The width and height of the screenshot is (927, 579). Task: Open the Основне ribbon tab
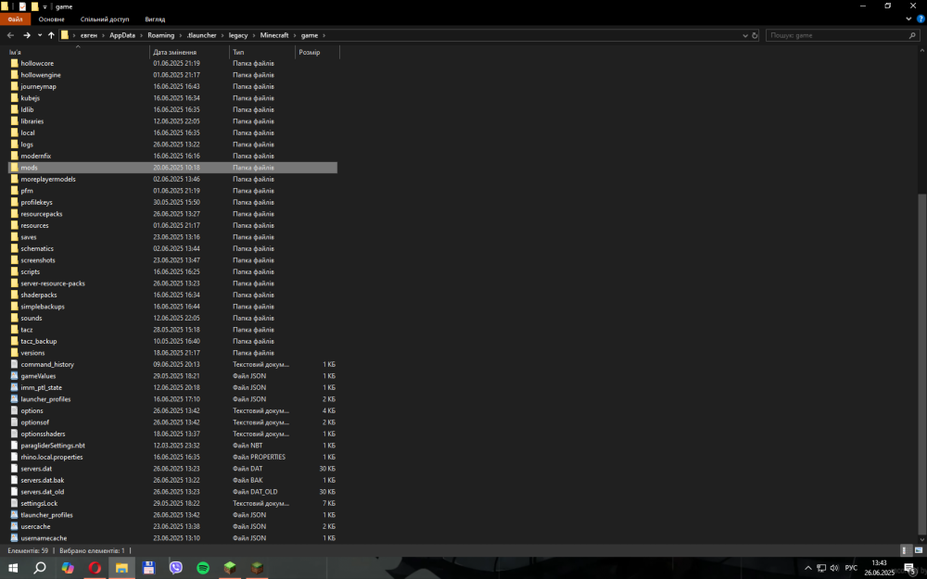pyautogui.click(x=51, y=19)
